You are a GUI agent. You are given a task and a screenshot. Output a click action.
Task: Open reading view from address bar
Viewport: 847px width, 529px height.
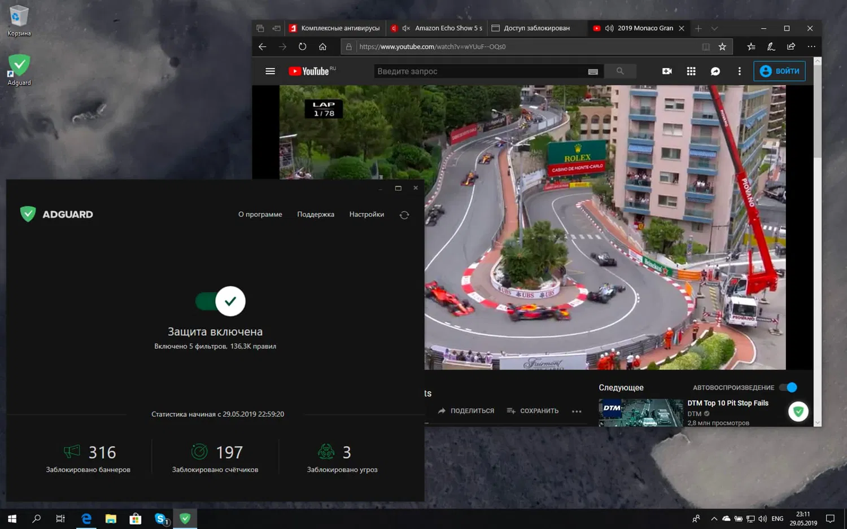pos(706,47)
